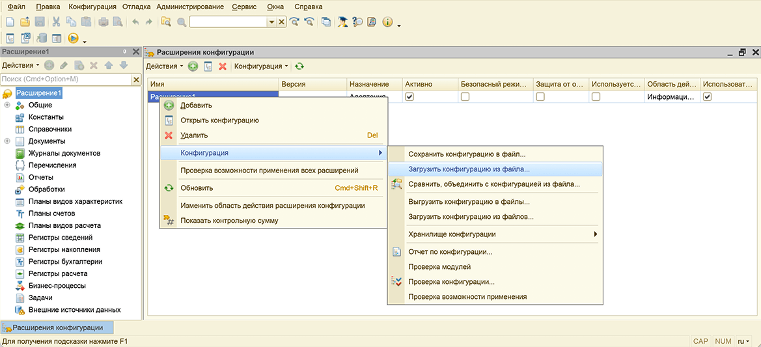761x347 pixels.
Task: Click the Help info icon in main toolbar
Action: [x=387, y=22]
